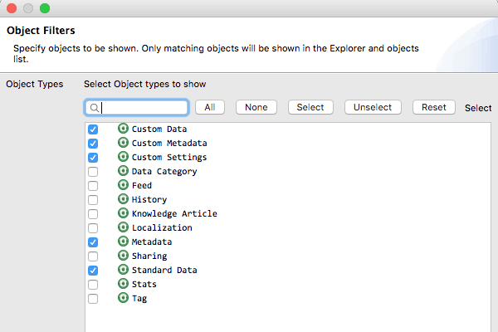
Task: Click the Reset button
Action: tap(433, 107)
